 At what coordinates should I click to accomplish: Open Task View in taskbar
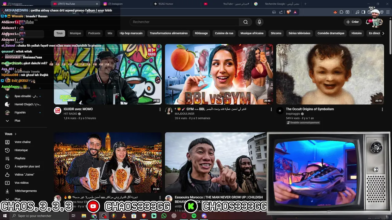pyautogui.click(x=73, y=216)
